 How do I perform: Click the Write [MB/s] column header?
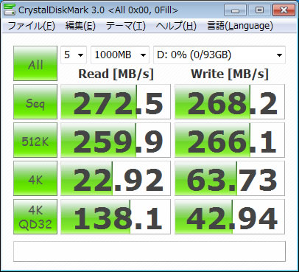coord(230,74)
